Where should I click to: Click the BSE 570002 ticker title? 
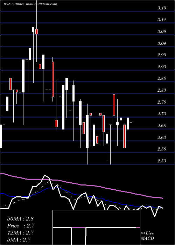pyautogui.click(x=14, y=4)
